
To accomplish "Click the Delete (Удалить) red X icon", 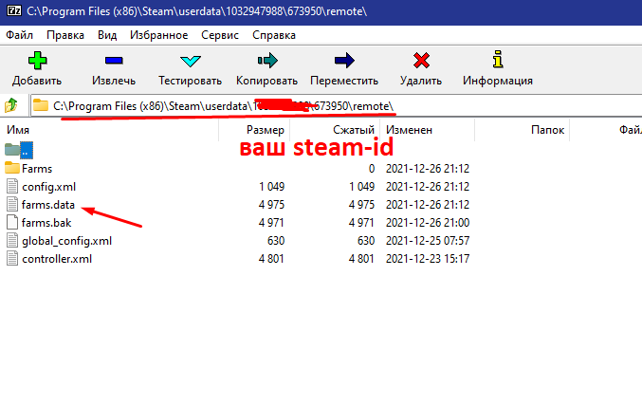I will 421,61.
